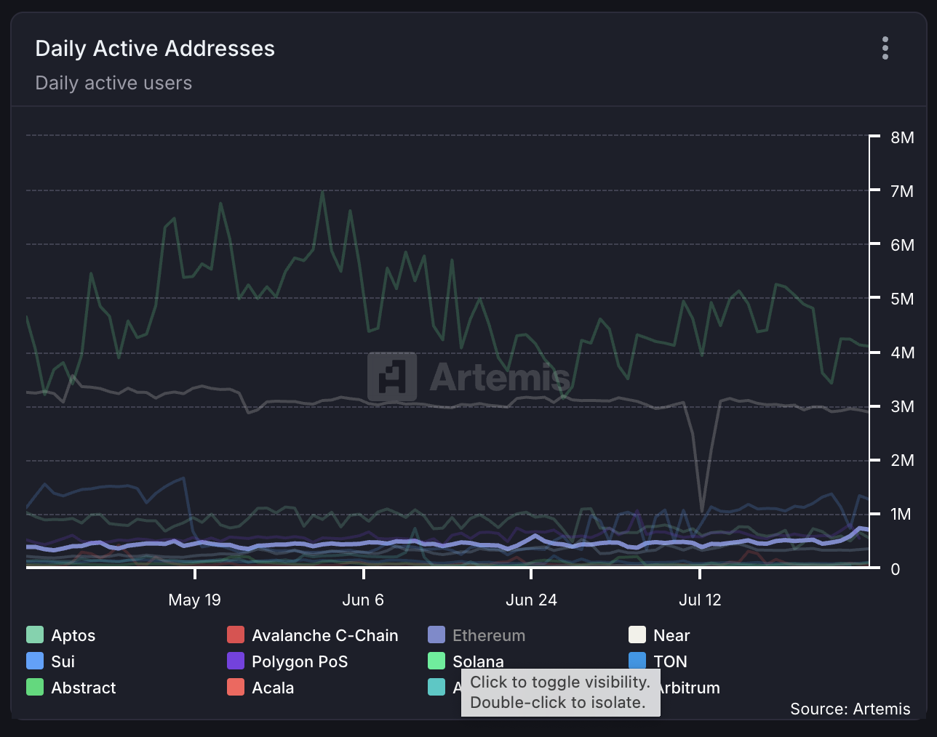Click the 2M y-axis label

coord(902,461)
